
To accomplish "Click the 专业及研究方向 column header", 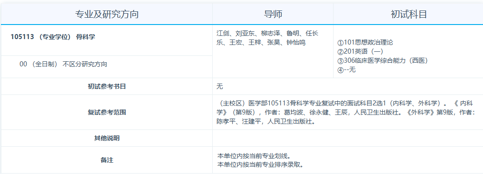I will (107, 14).
